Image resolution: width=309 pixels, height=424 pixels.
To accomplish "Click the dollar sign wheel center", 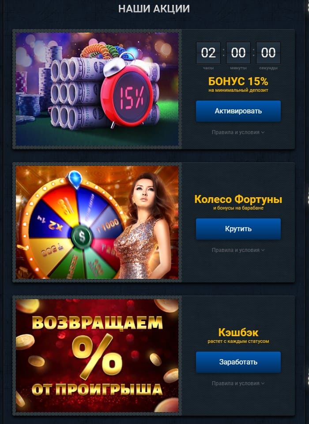I will tap(82, 237).
